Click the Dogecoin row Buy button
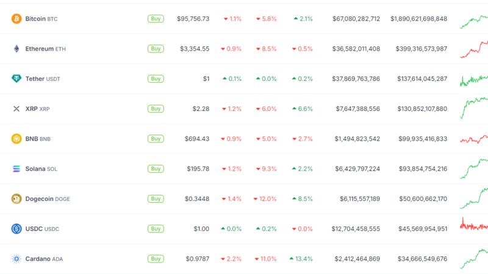Image resolution: width=488 pixels, height=274 pixels. point(156,198)
